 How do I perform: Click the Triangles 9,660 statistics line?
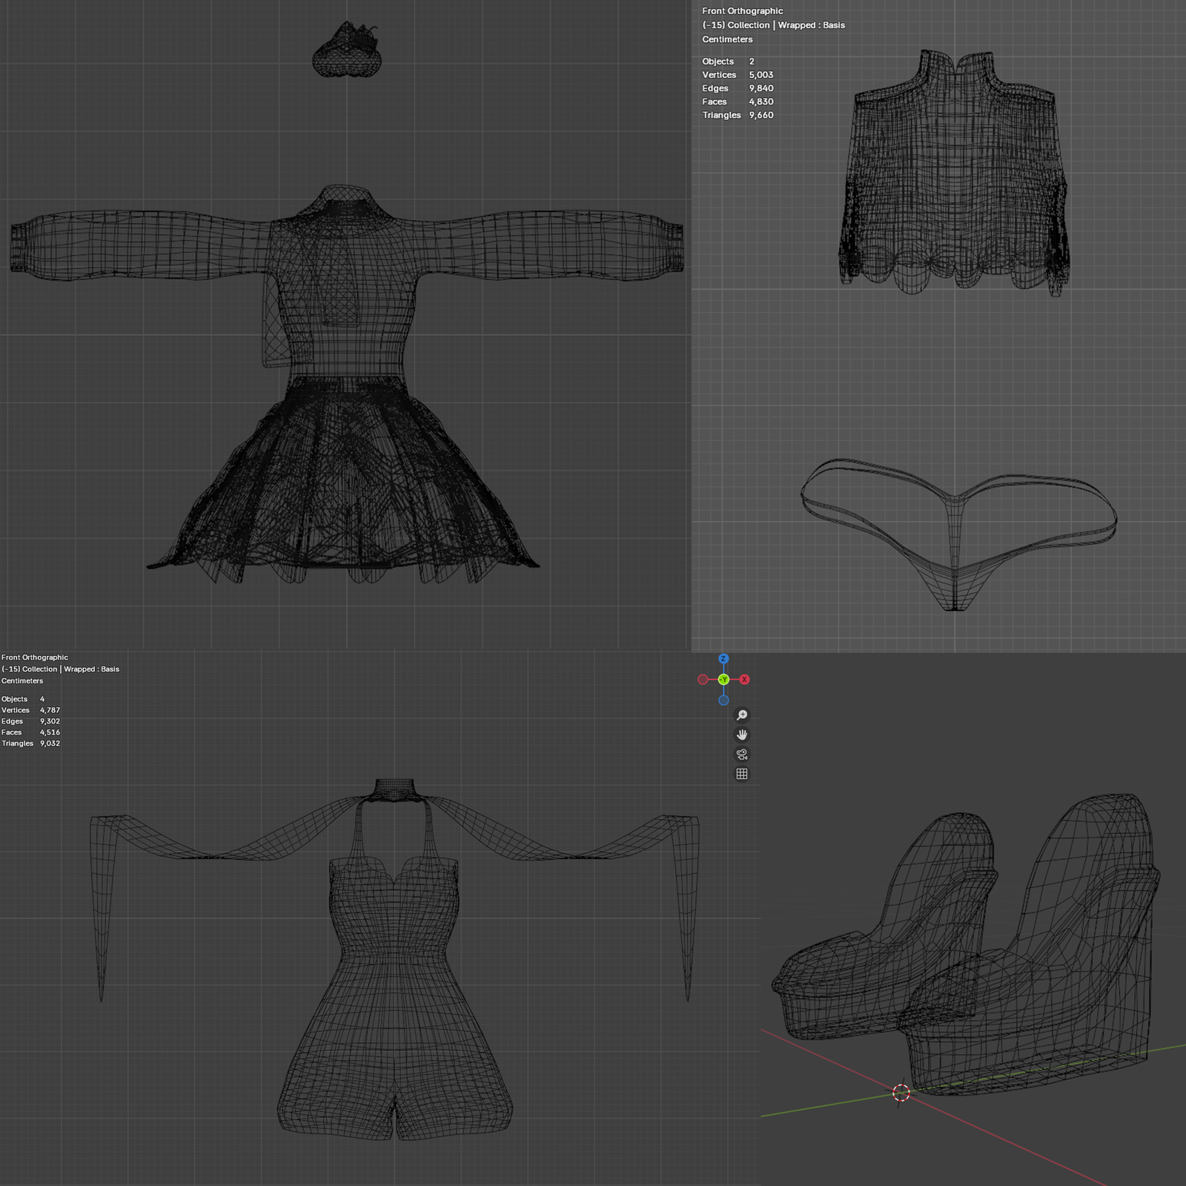click(x=738, y=115)
